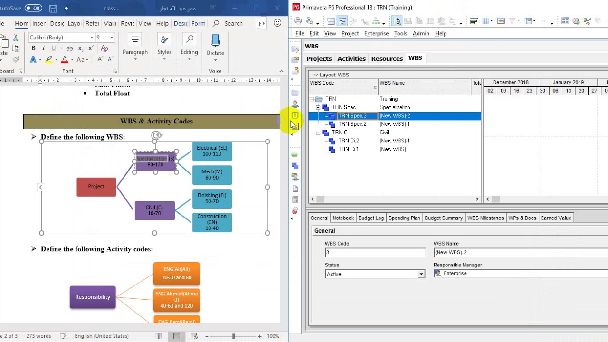The width and height of the screenshot is (608, 342).
Task: Toggle Subscript in Word ribbon
Action: click(81, 48)
